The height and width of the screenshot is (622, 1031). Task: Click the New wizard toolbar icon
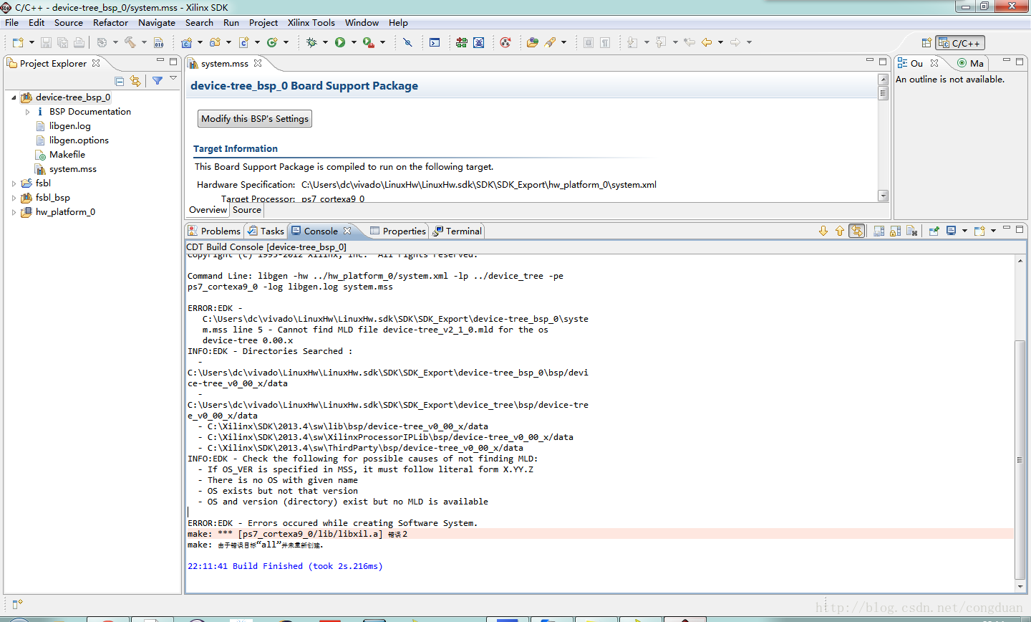18,42
